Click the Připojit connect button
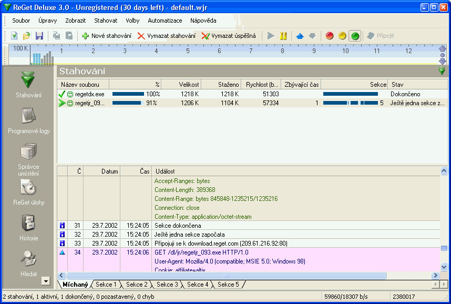This screenshot has width=451, height=304. pyautogui.click(x=381, y=36)
